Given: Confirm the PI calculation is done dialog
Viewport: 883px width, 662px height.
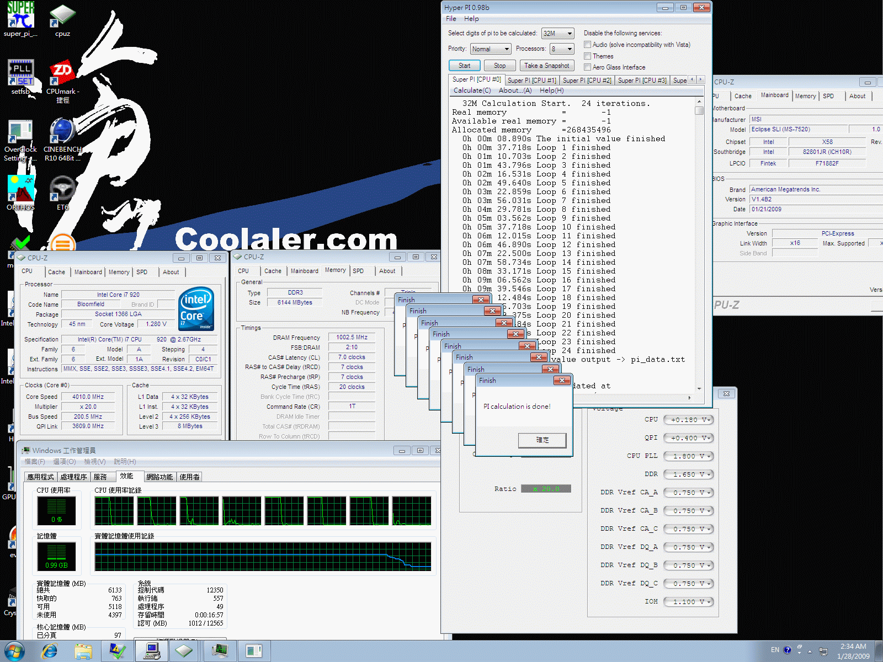Looking at the screenshot, I should 542,440.
